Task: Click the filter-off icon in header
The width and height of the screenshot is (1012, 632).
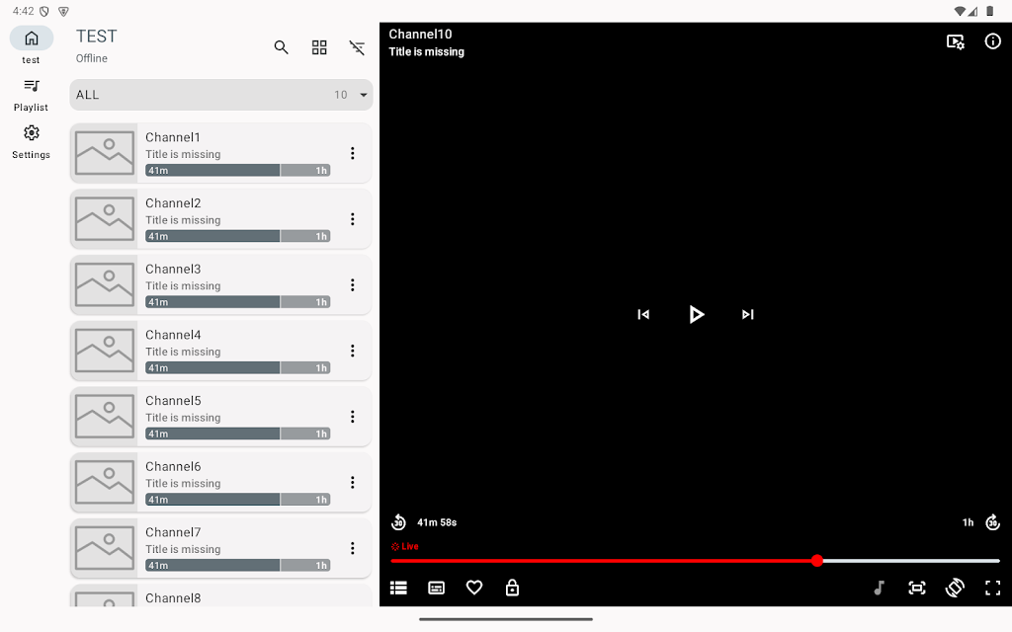Action: click(357, 47)
